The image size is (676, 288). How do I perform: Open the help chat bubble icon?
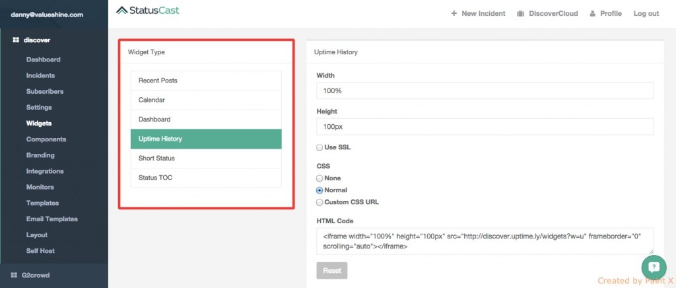[654, 267]
